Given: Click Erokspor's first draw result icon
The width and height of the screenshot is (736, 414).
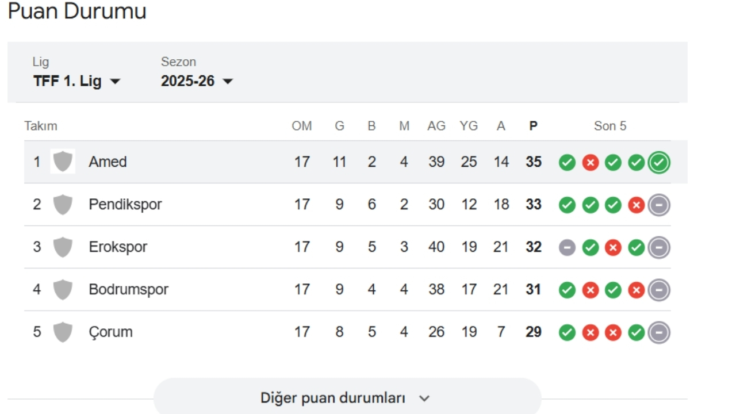Looking at the screenshot, I should pos(567,248).
